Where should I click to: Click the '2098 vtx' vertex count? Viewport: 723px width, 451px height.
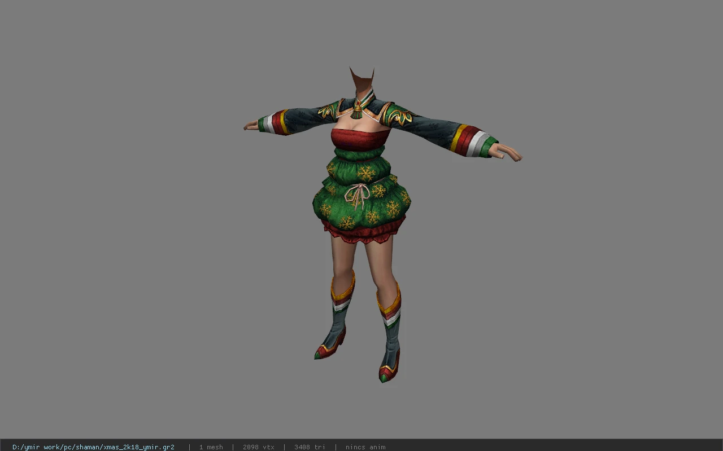point(258,447)
